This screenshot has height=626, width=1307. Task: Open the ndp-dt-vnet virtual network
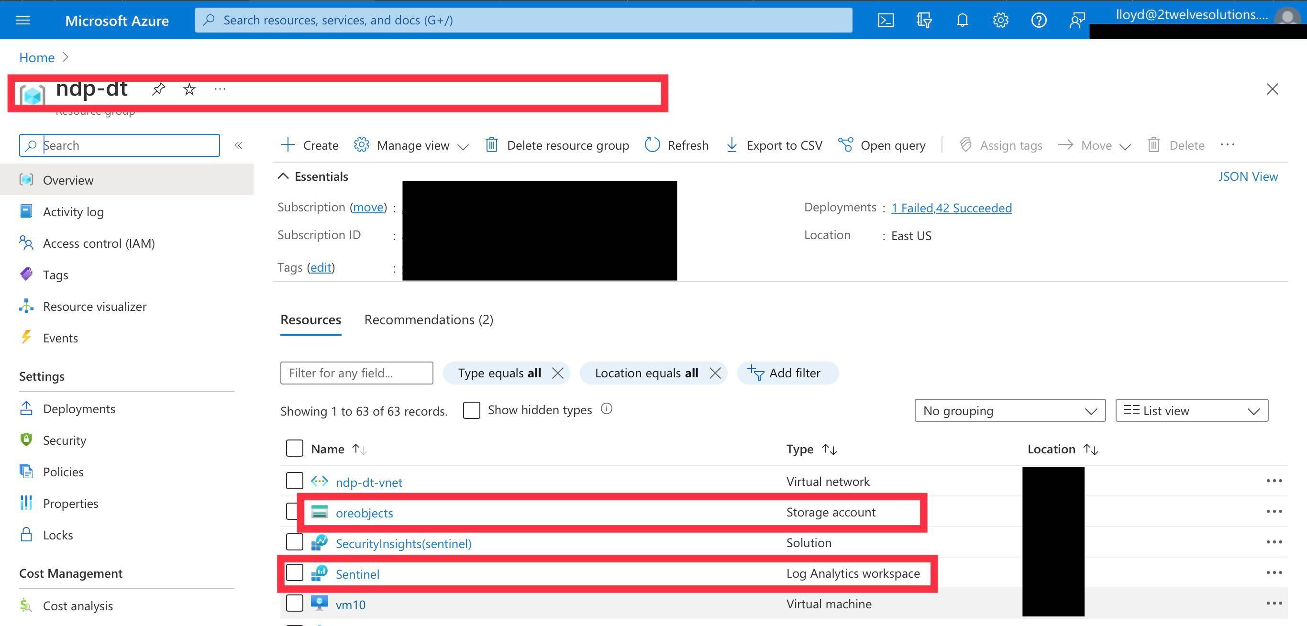click(369, 483)
